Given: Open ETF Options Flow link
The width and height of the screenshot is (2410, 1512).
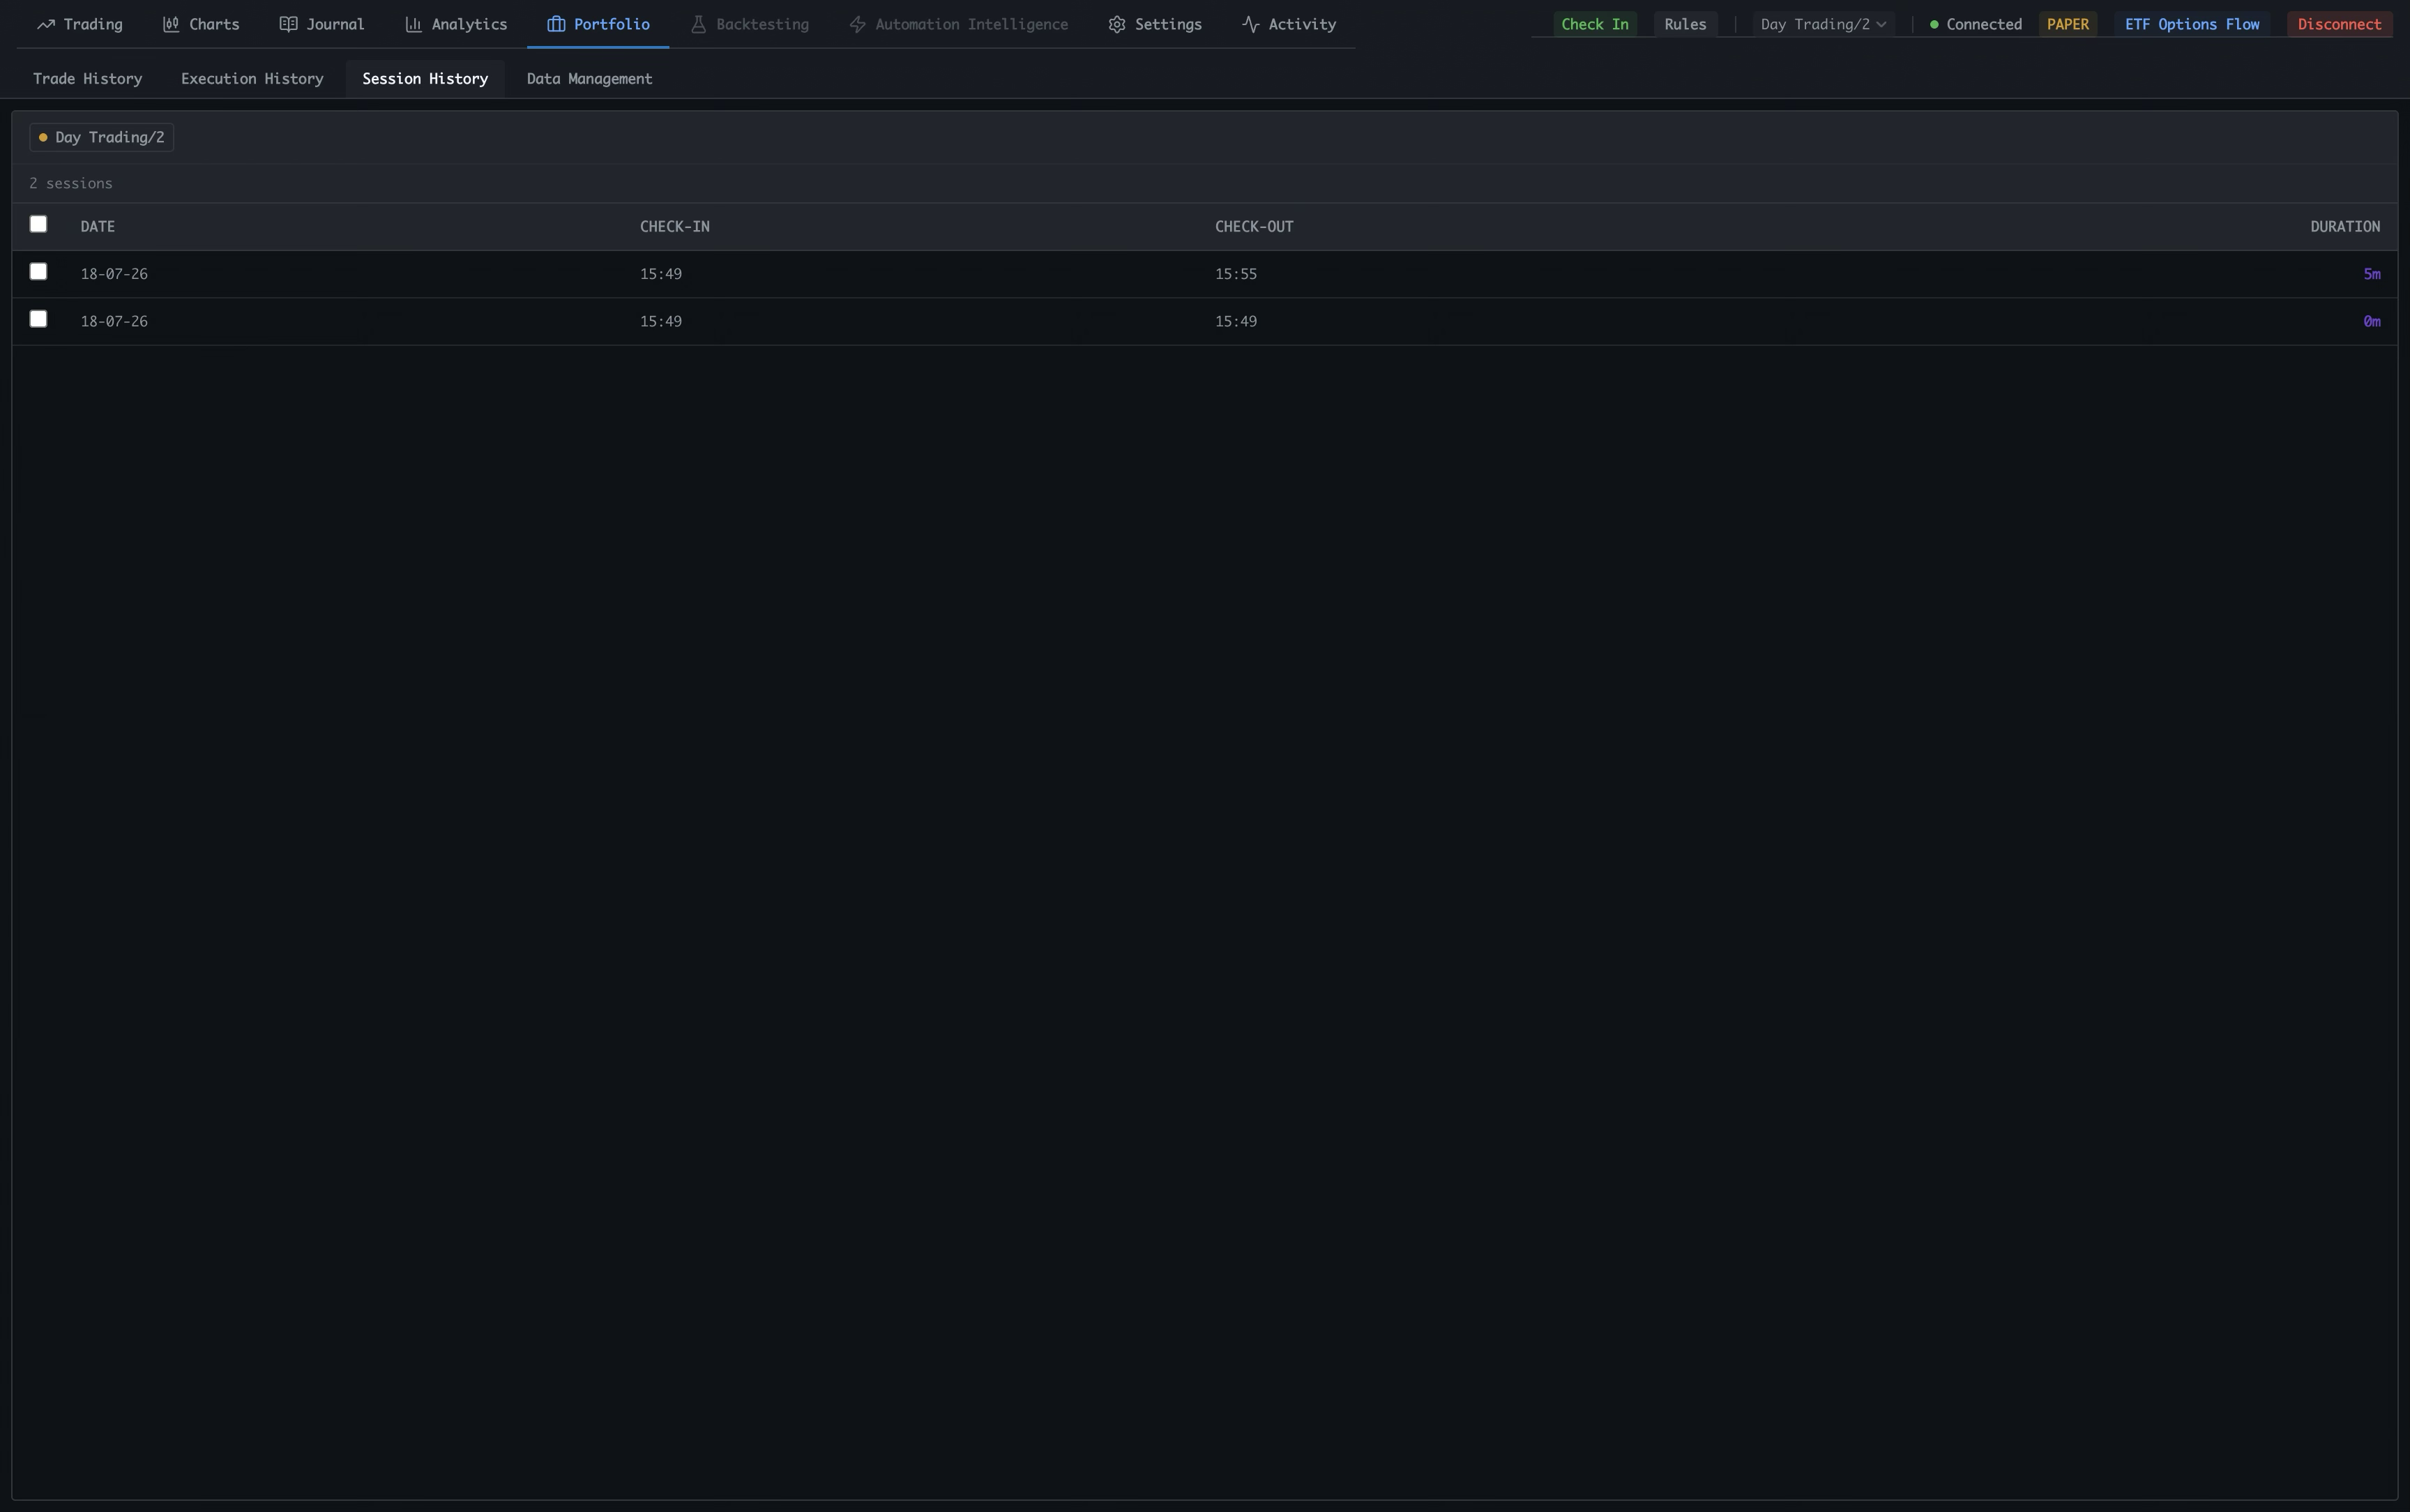Looking at the screenshot, I should pos(2192,24).
